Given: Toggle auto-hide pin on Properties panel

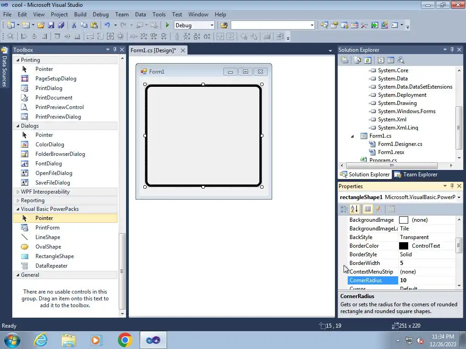Looking at the screenshot, I should (x=452, y=186).
